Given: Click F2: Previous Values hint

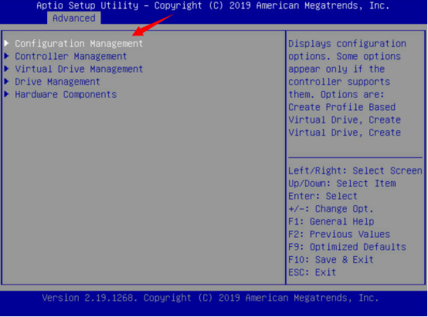Looking at the screenshot, I should tap(339, 234).
